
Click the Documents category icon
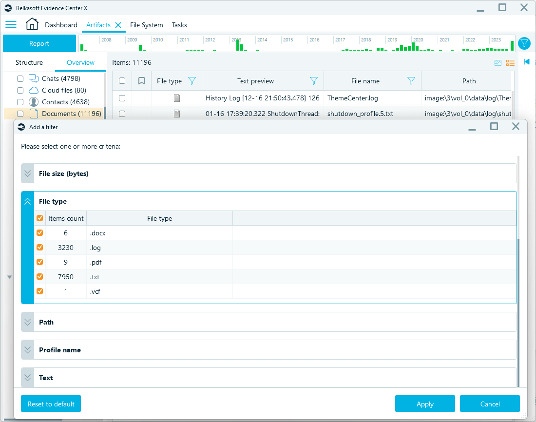(x=34, y=114)
